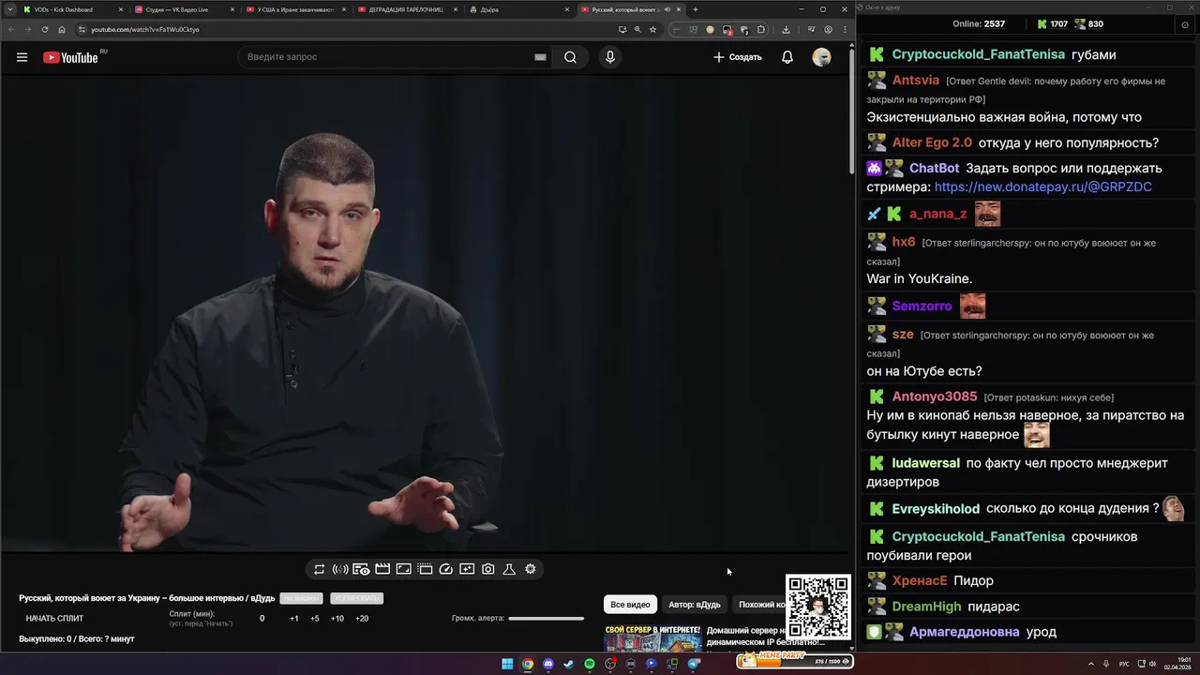Click username Evreyskiholod in chat
Screen dimensions: 1200x675
[x=936, y=509]
